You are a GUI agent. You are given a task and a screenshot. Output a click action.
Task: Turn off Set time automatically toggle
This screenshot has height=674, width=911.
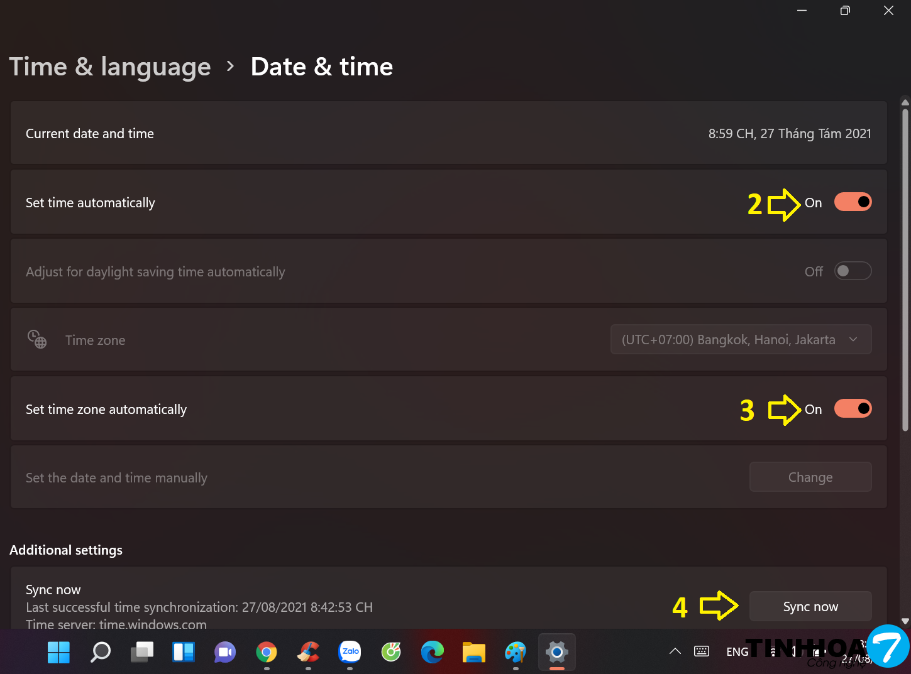853,202
